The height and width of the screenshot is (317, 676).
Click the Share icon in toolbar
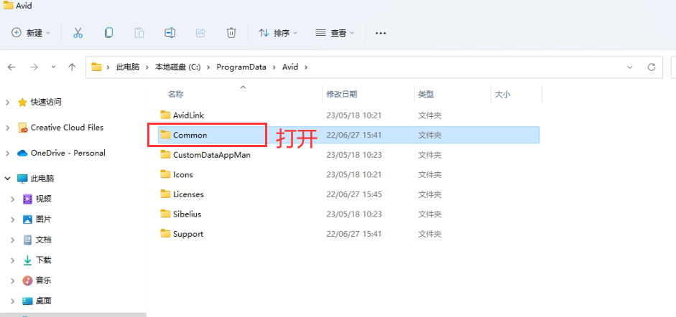click(x=200, y=32)
